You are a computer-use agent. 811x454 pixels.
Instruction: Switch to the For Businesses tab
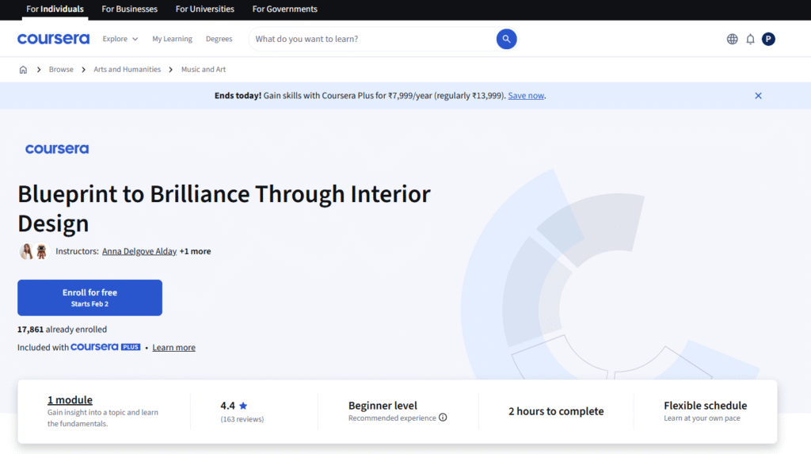130,10
